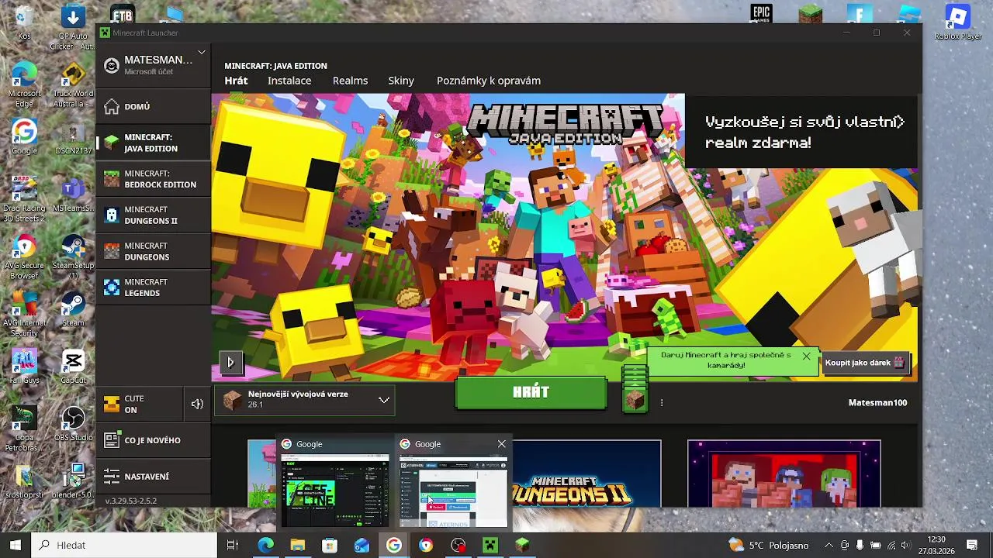Open Nastavení settings in launcher

153,477
